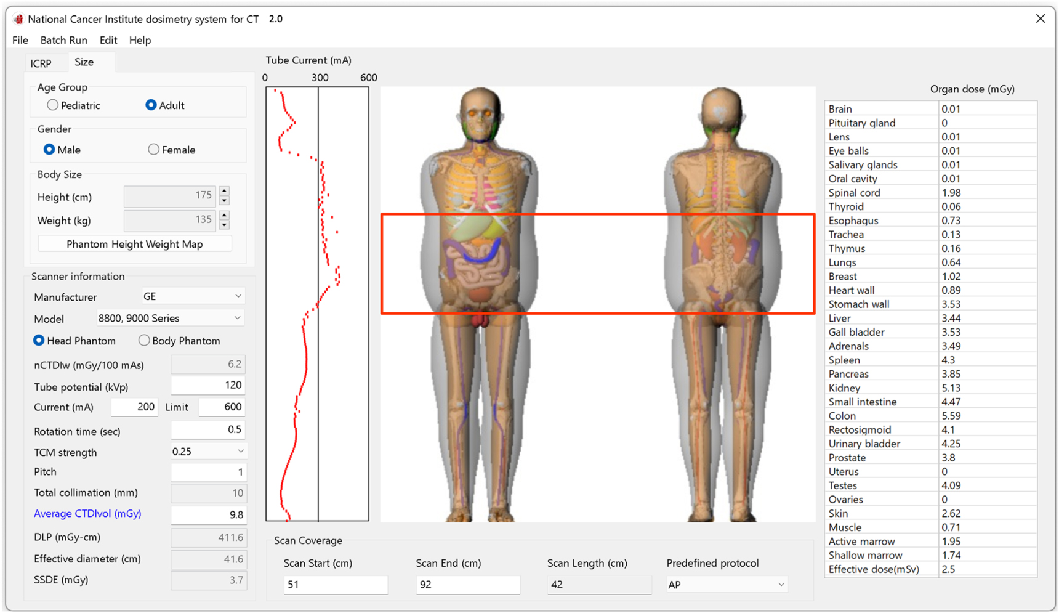Click the Average CTDIvol value field
This screenshot has width=1059, height=613.
point(208,514)
